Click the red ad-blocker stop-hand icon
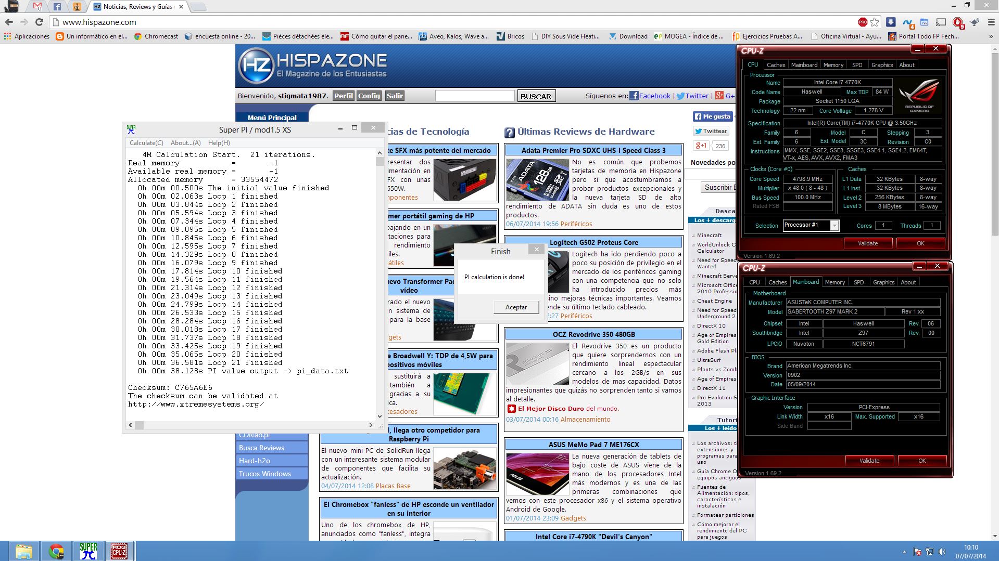The width and height of the screenshot is (999, 561). [957, 22]
